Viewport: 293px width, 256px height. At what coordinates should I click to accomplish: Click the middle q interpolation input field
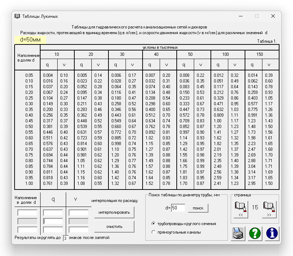[x=53, y=221]
